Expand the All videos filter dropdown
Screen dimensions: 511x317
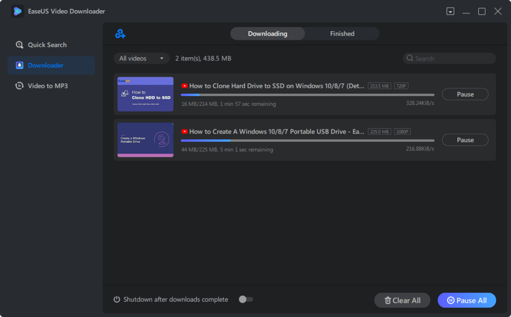[x=142, y=58]
